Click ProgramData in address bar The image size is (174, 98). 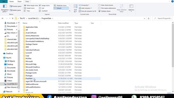click(x=46, y=19)
